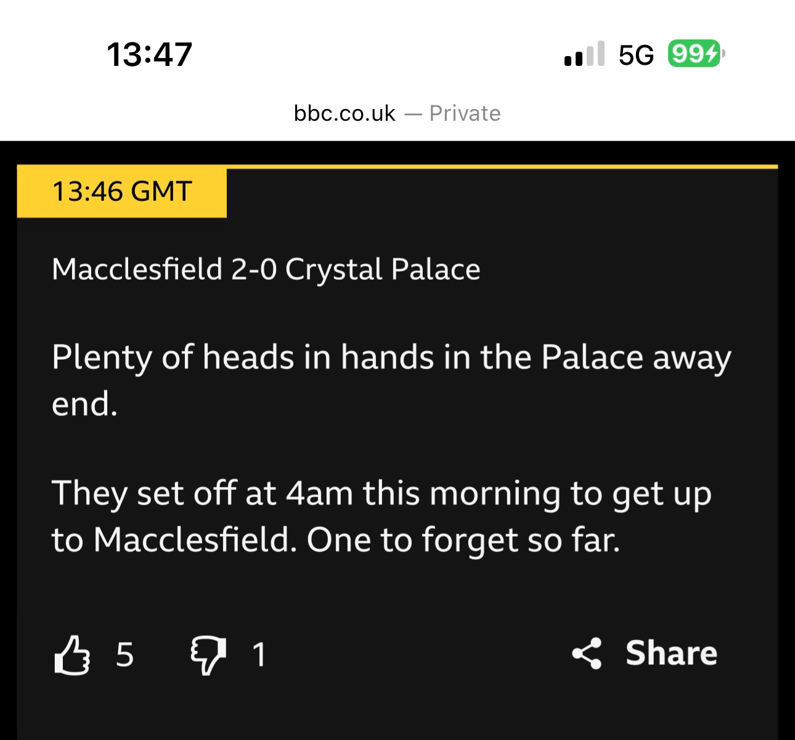This screenshot has width=795, height=740.
Task: Tap the Private browsing label
Action: pos(465,113)
